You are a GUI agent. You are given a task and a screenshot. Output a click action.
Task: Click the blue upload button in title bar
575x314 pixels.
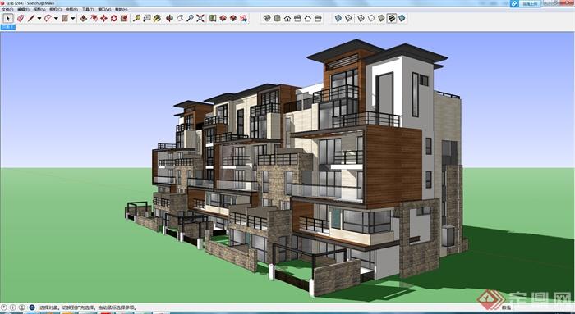pyautogui.click(x=527, y=3)
